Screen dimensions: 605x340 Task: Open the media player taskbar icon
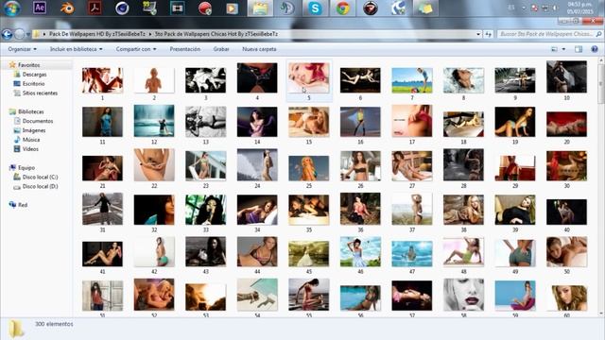tap(233, 8)
